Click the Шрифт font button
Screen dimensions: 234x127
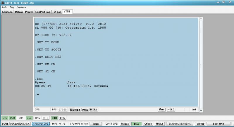75,109
